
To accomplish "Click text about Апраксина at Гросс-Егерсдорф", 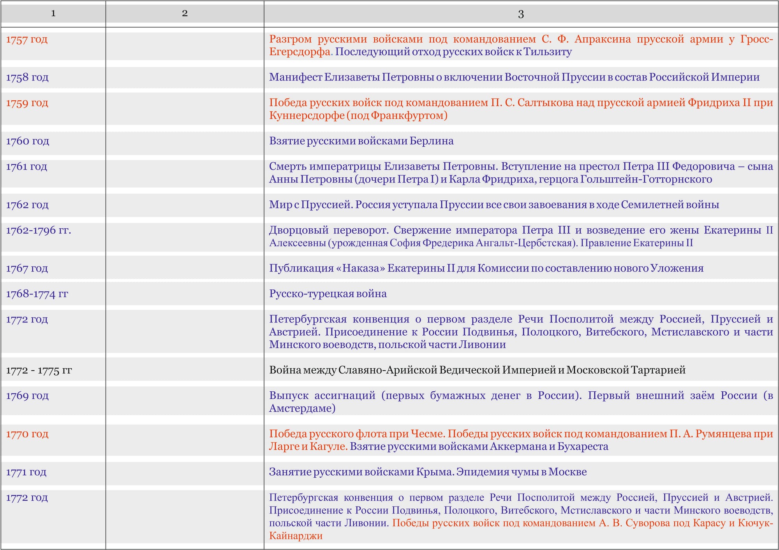I will 521,45.
